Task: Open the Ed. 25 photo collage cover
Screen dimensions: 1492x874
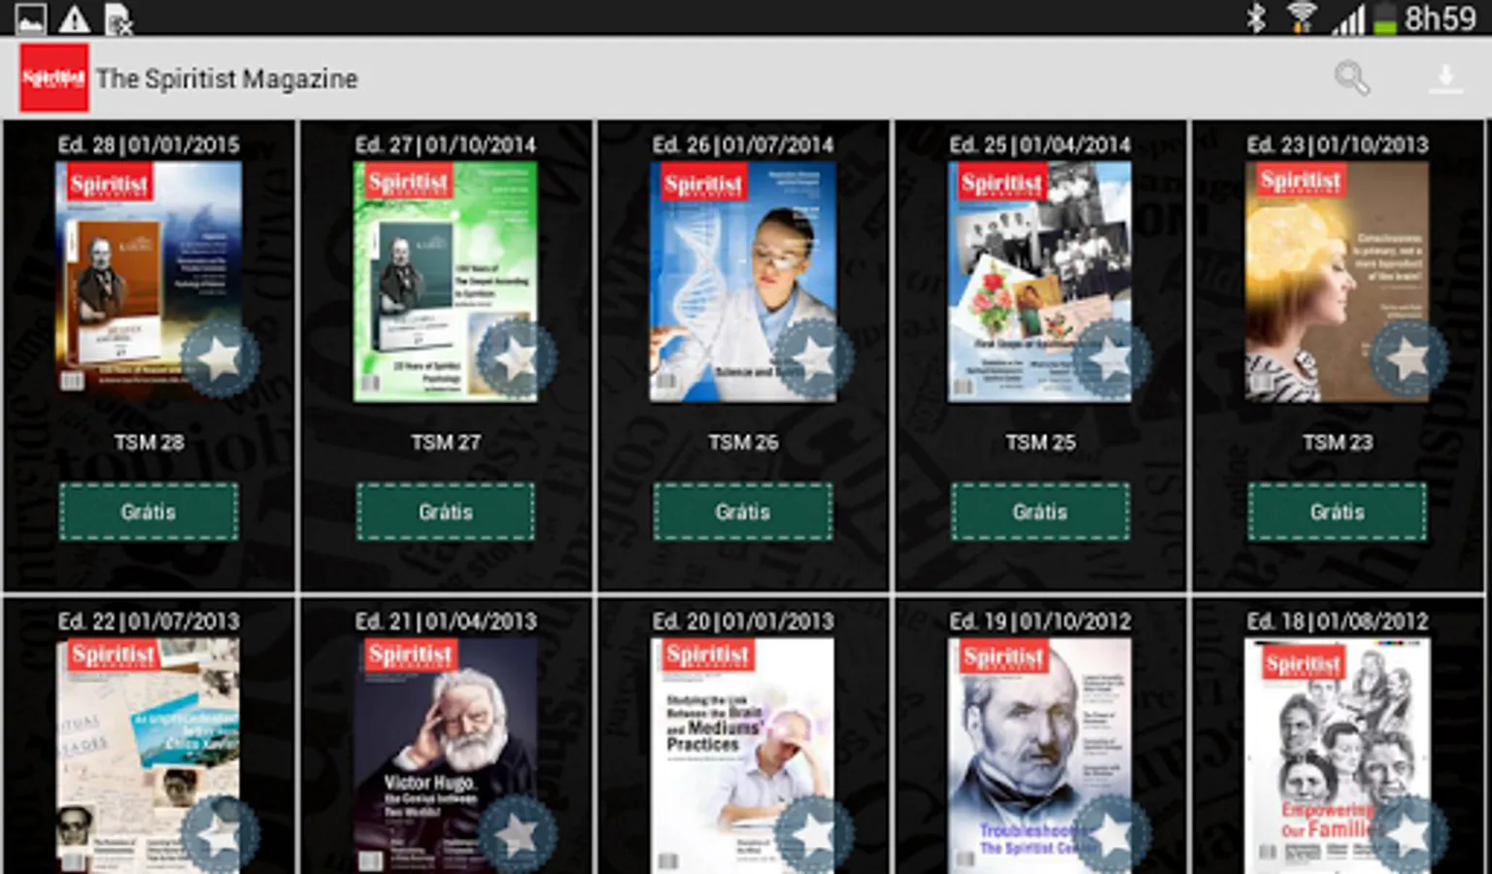Action: (1040, 282)
